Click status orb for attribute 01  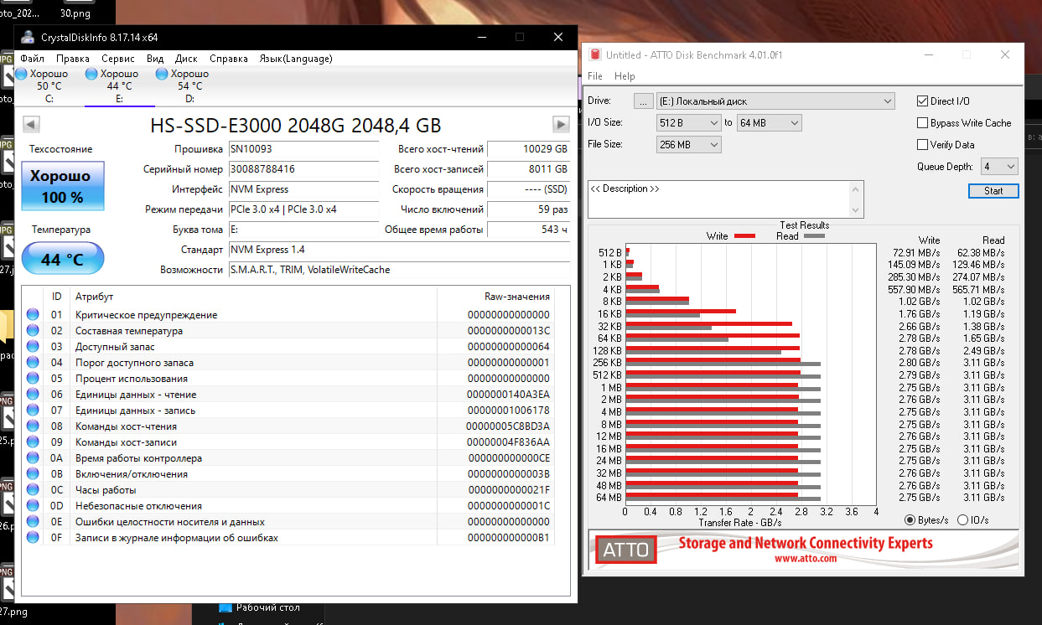point(33,315)
